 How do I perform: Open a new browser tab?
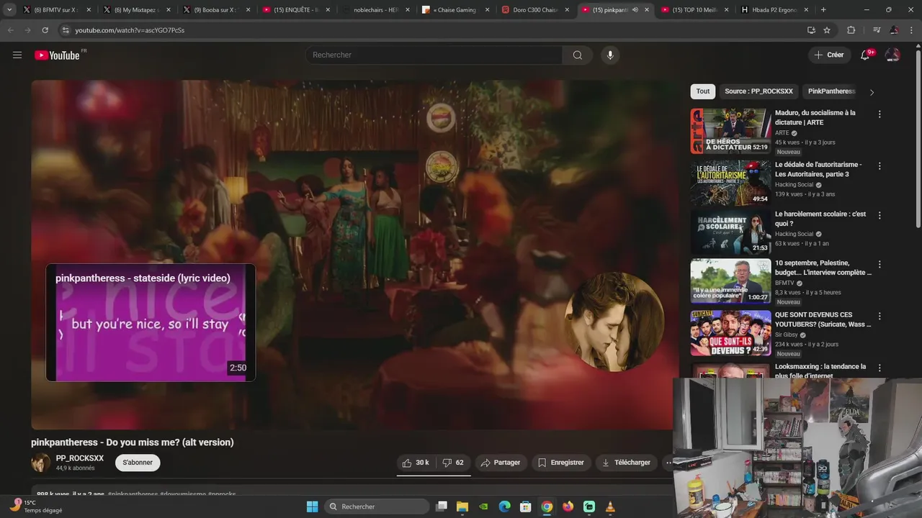pyautogui.click(x=823, y=10)
